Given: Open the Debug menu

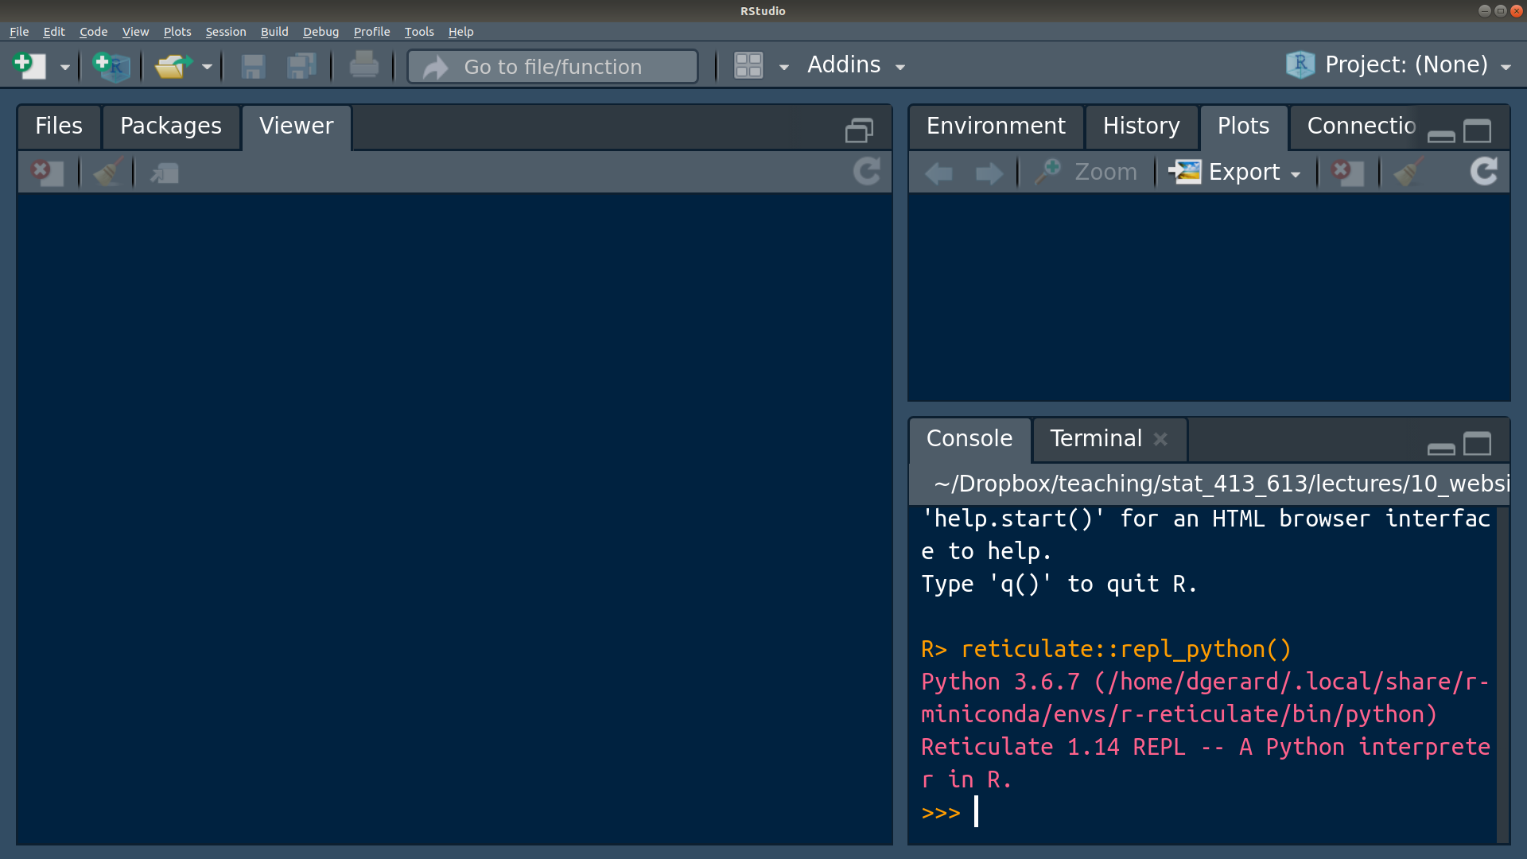Looking at the screenshot, I should point(321,32).
